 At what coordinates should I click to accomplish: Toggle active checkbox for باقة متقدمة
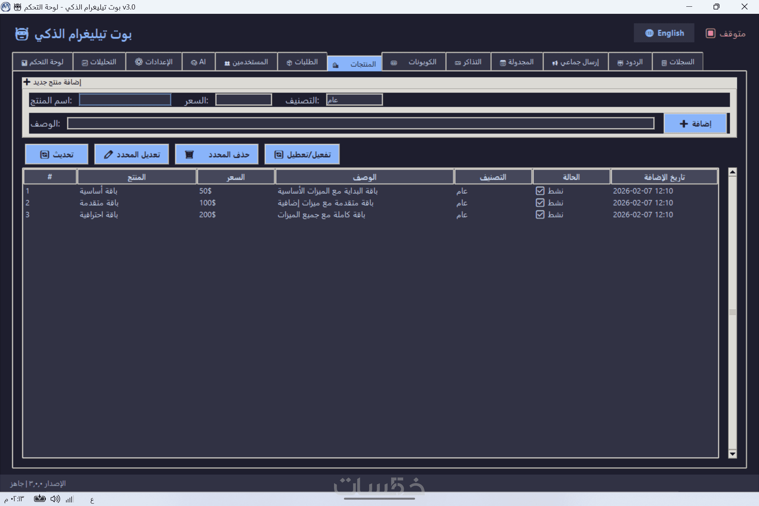540,203
